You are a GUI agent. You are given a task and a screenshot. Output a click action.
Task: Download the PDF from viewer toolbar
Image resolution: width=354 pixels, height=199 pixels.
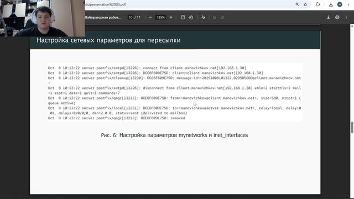pos(328,17)
